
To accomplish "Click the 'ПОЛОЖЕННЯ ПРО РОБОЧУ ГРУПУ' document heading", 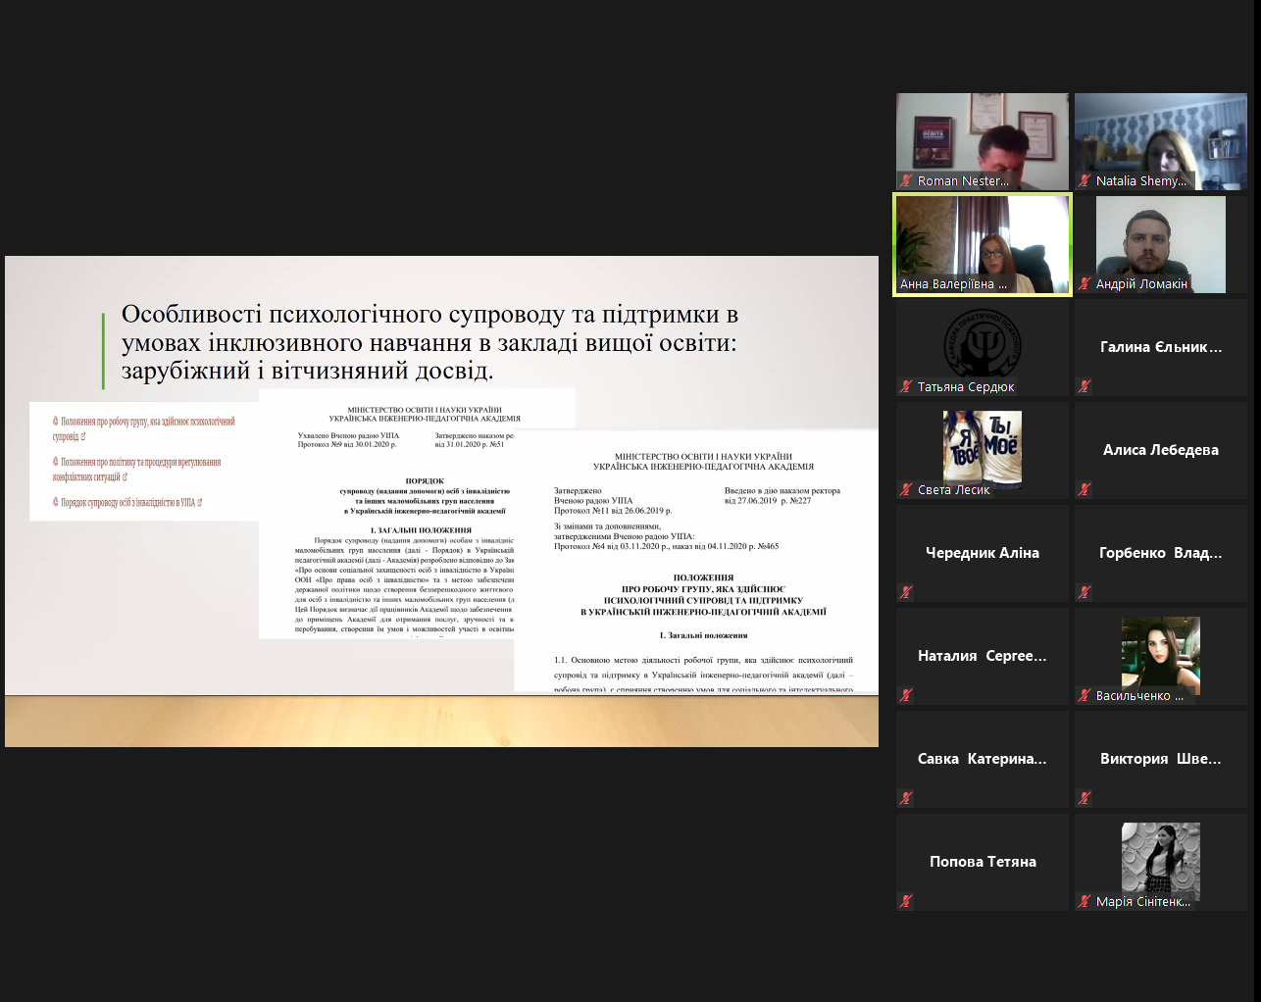I will coord(703,595).
